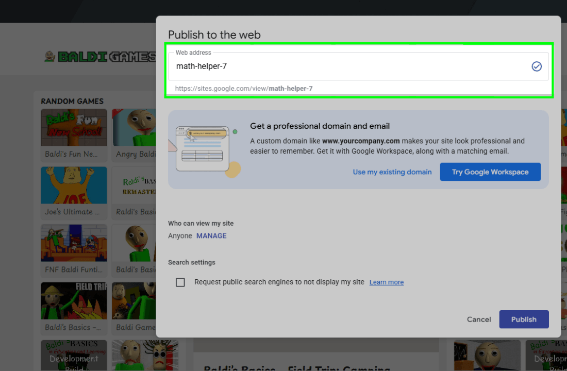Click the site URL preview text
Viewport: 567px width, 371px height.
coord(244,89)
